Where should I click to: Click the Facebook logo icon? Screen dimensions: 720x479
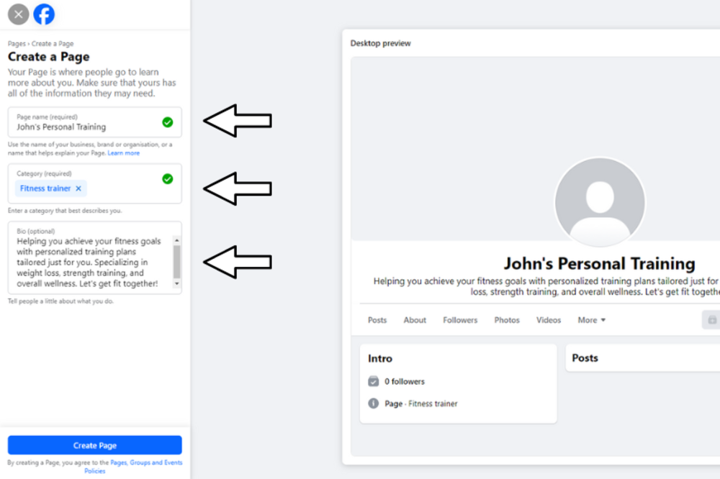[x=44, y=14]
